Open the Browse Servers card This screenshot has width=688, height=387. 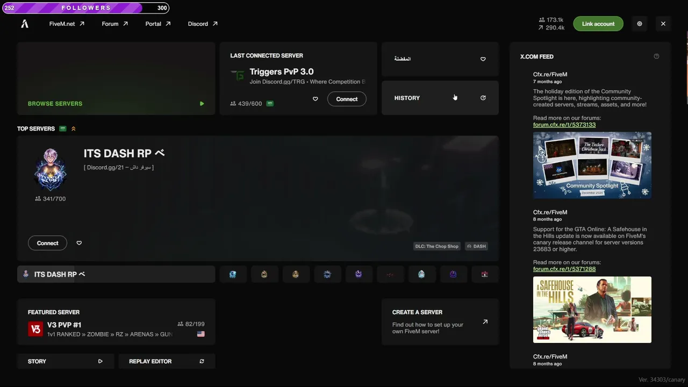[x=116, y=78]
